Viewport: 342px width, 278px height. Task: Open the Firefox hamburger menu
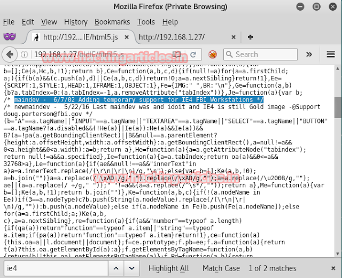331,55
